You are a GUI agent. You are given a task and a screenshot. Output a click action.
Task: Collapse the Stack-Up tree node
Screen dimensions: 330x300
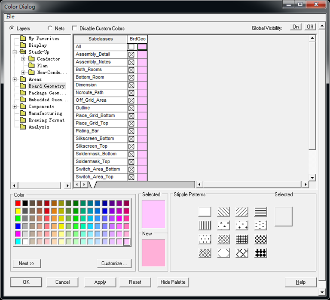15,52
